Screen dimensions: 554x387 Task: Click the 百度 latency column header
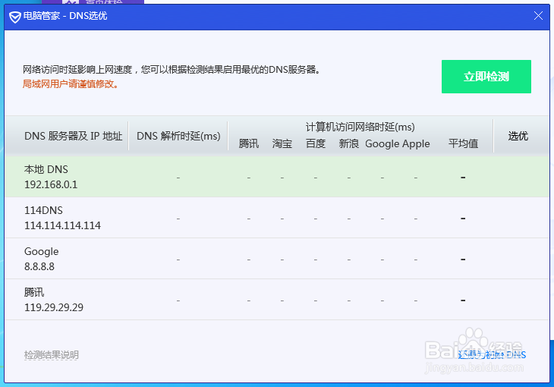[x=316, y=144]
